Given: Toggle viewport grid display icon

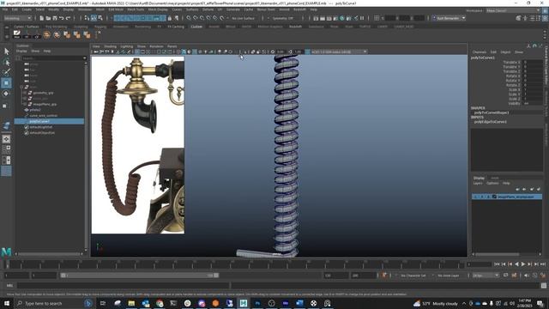Looking at the screenshot, I should tap(137, 51).
